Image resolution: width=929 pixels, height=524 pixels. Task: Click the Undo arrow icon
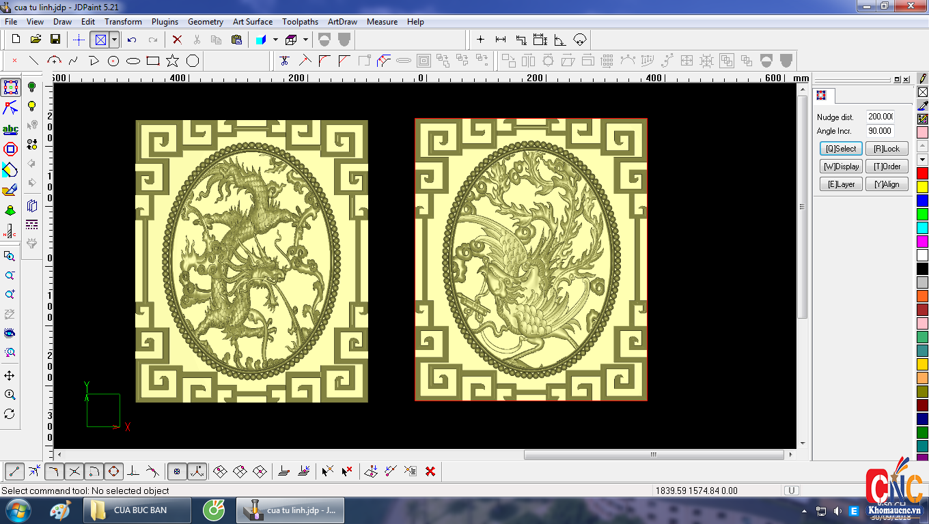tap(133, 40)
